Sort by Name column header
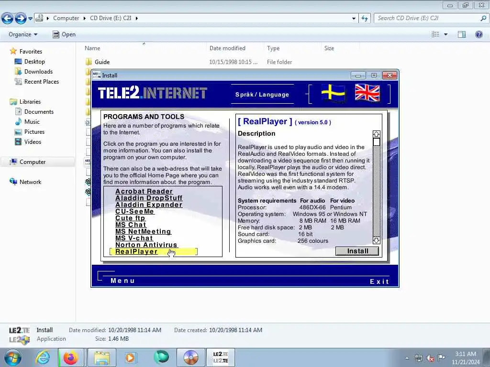The width and height of the screenshot is (490, 367). click(x=92, y=48)
